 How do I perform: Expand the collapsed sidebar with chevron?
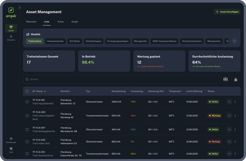[x=20, y=7]
